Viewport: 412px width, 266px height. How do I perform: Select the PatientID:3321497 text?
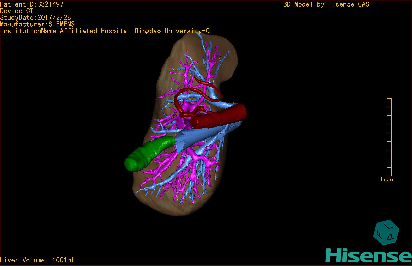tap(32, 4)
